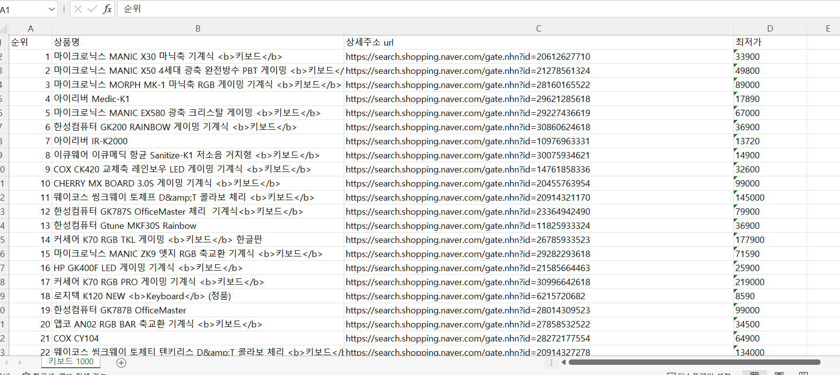Select the 앱코 AN02 RGB BAR cell
840x375 pixels.
click(198, 324)
